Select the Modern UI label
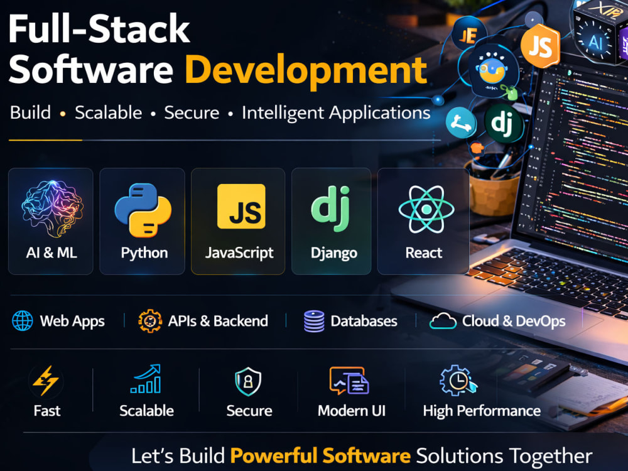The image size is (628, 471). (351, 411)
